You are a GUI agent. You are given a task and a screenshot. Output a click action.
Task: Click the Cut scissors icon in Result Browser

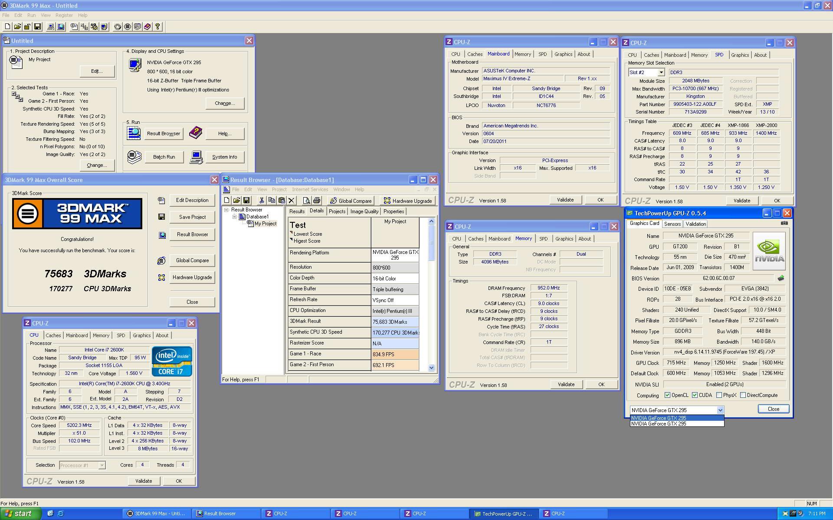point(262,200)
